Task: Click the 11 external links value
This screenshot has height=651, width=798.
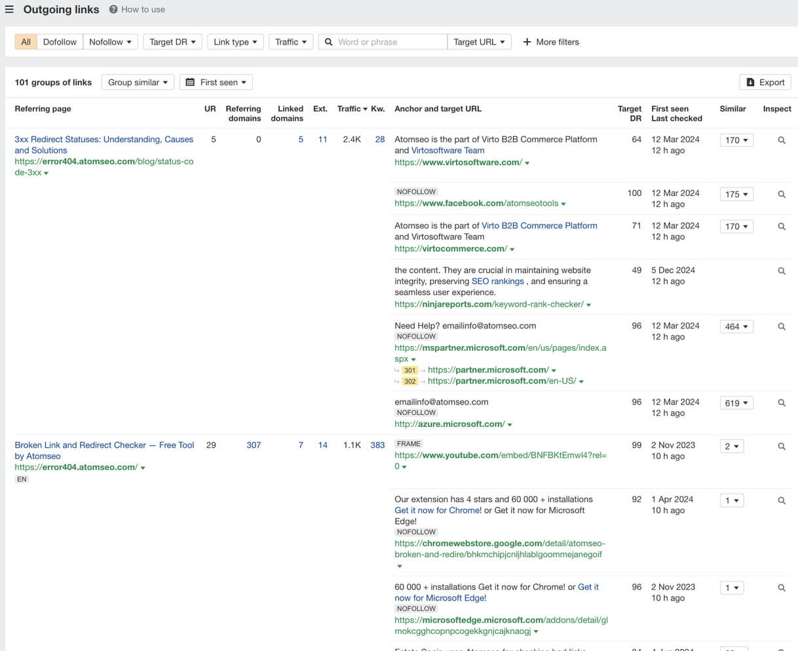Action: point(322,140)
